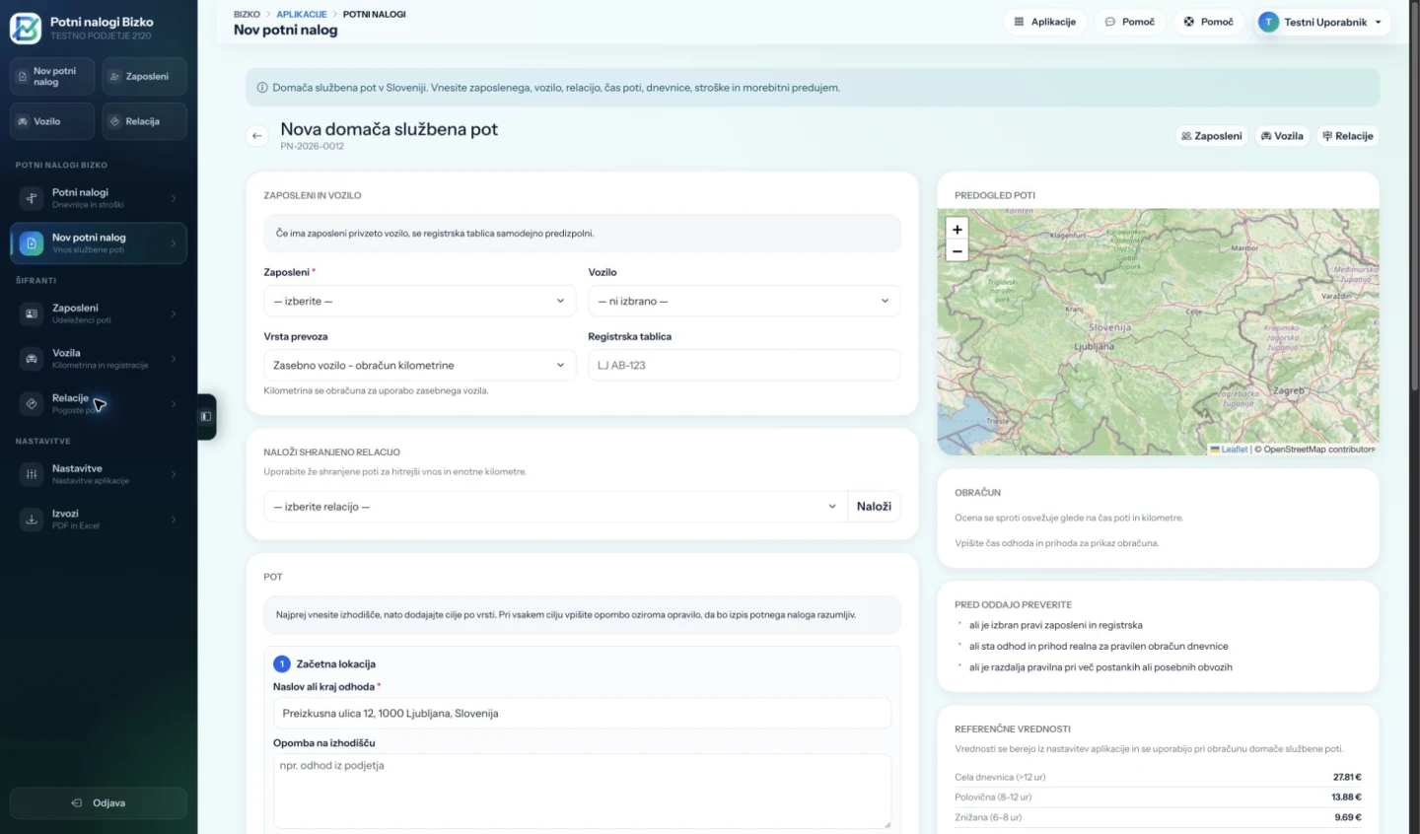Click the Naloži button
Screen dimensions: 1420x834
(874, 507)
